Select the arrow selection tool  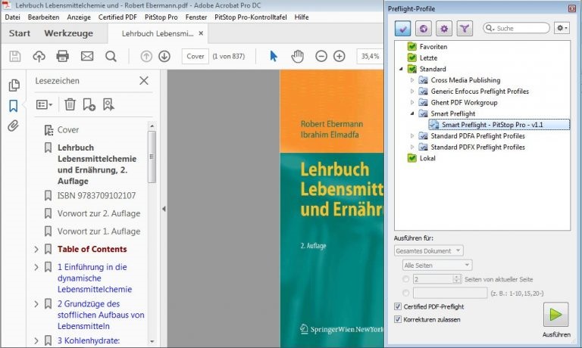tap(274, 56)
